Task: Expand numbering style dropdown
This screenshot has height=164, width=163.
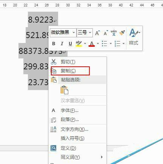Action: click(x=124, y=44)
